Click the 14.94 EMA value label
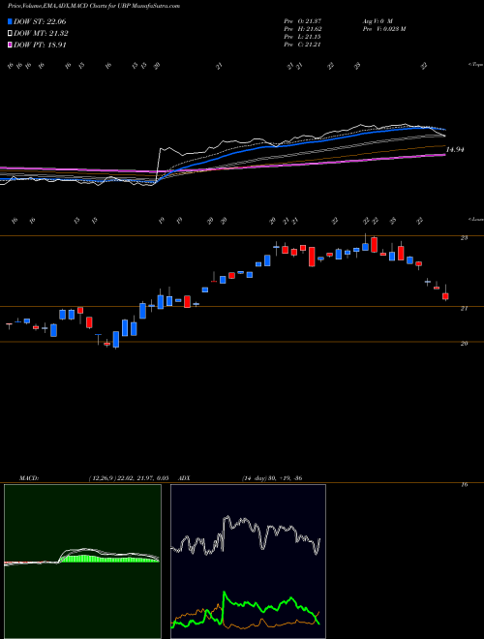Viewport: 484px width, 639px height. pos(455,150)
